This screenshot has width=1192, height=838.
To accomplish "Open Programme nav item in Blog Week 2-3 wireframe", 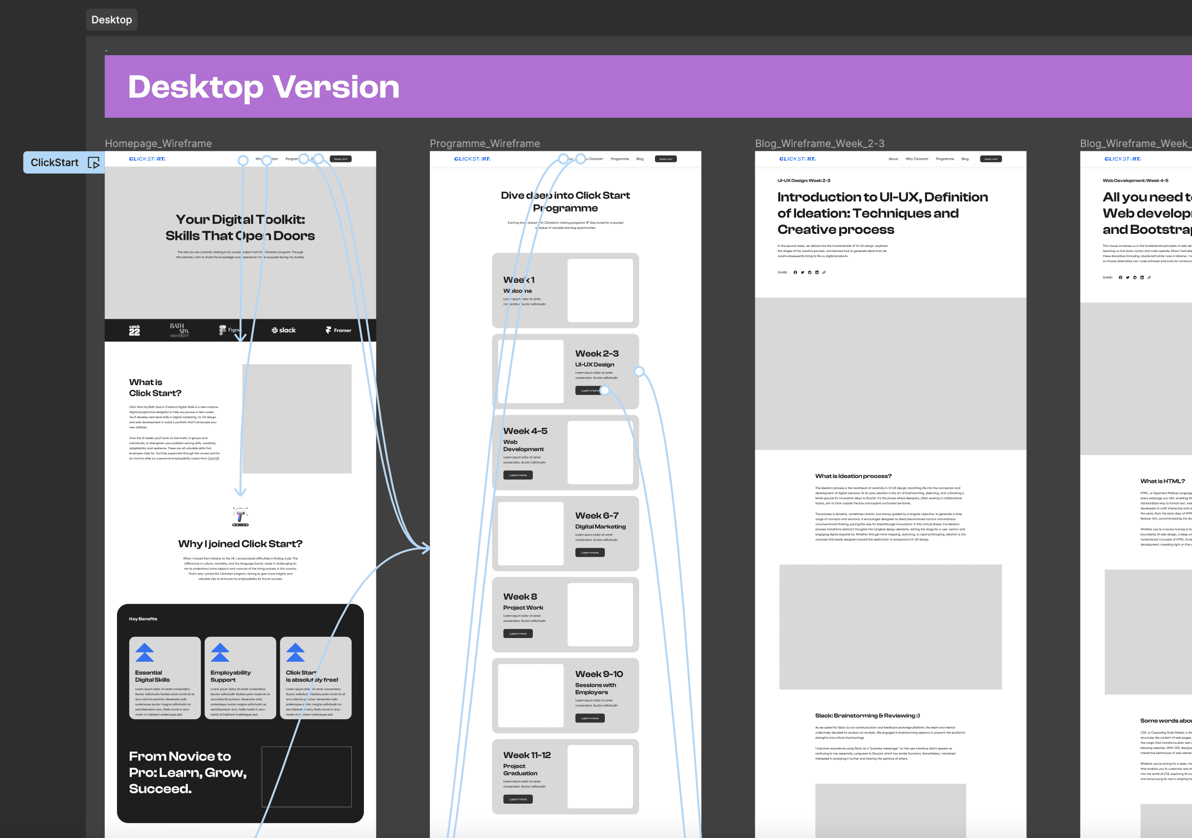I will point(945,159).
